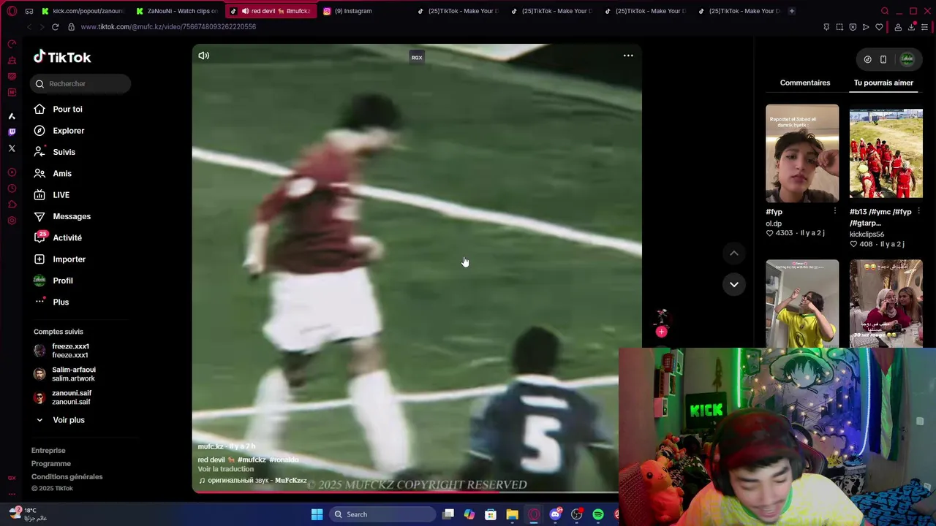The height and width of the screenshot is (526, 936).
Task: Open Opera easy setup menu icon
Action: tap(924, 27)
